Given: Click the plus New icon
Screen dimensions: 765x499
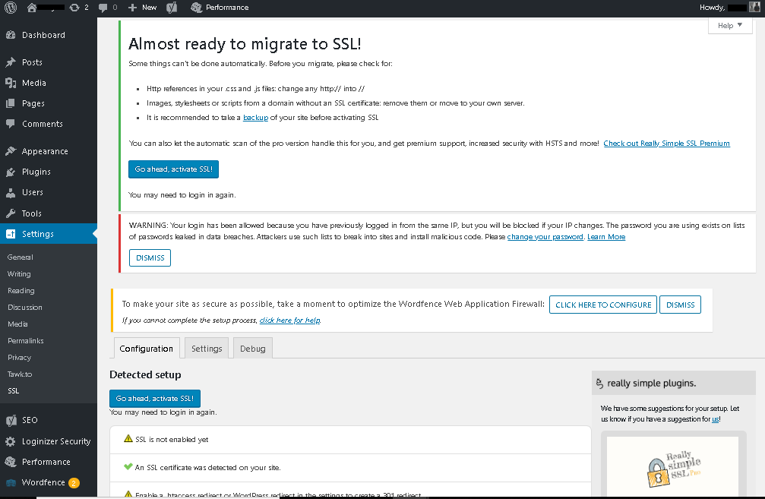Looking at the screenshot, I should point(132,8).
